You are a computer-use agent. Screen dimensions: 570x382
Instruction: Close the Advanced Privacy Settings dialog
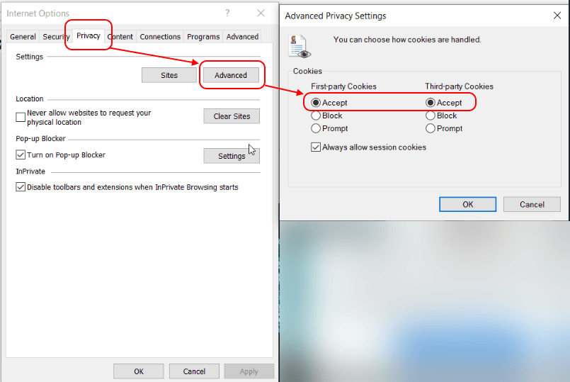557,16
